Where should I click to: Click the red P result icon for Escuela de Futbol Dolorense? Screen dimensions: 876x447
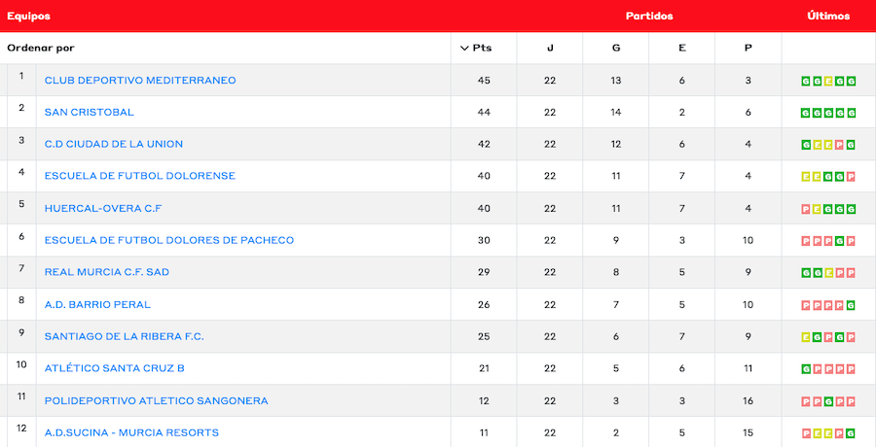(x=852, y=177)
